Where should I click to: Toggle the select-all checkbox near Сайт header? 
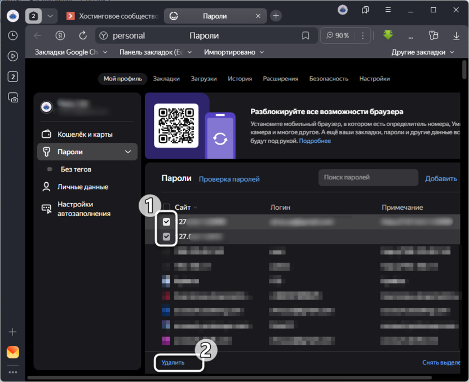pyautogui.click(x=166, y=207)
